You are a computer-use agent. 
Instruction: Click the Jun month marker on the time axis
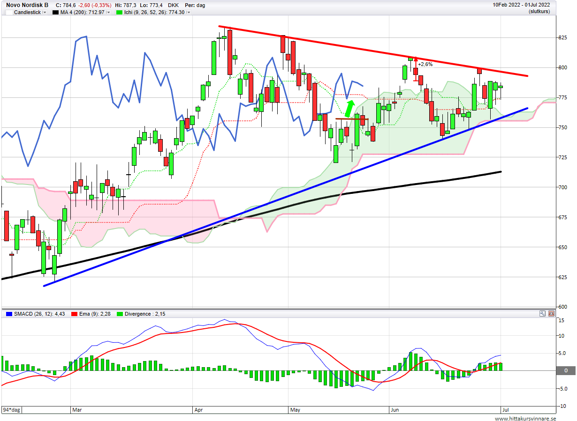click(x=395, y=410)
